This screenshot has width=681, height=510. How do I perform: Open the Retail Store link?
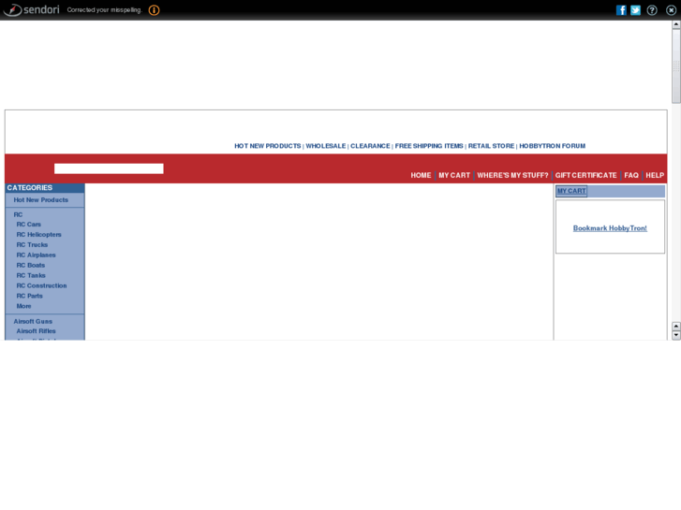pos(491,146)
